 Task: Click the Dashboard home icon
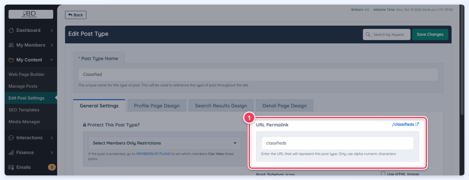pyautogui.click(x=11, y=30)
